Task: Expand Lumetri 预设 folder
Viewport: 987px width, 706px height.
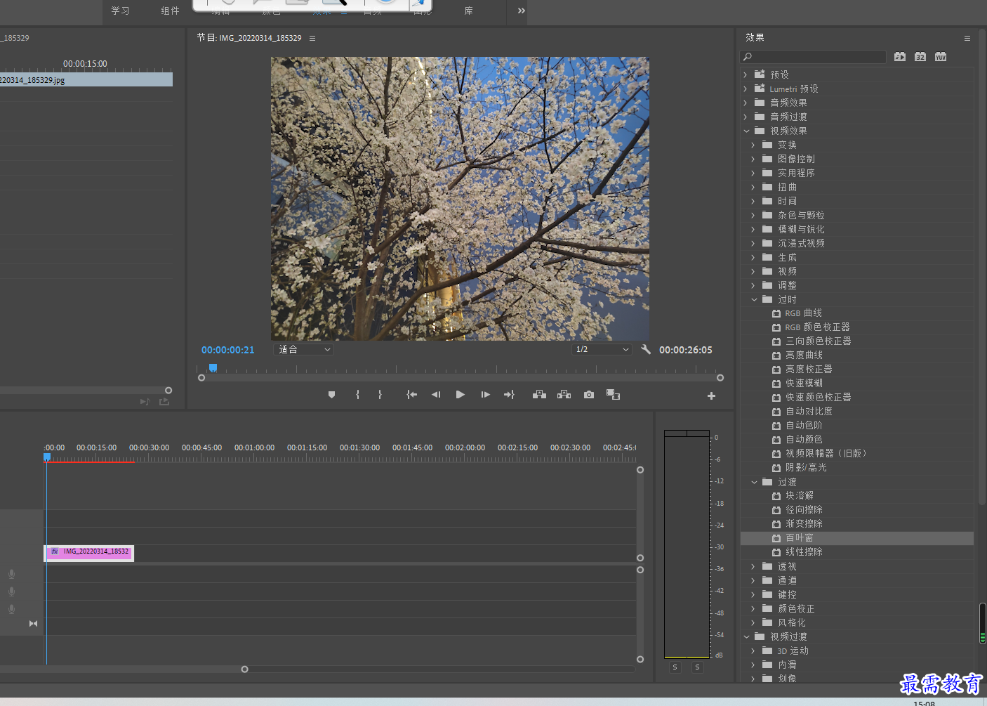Action: 746,89
